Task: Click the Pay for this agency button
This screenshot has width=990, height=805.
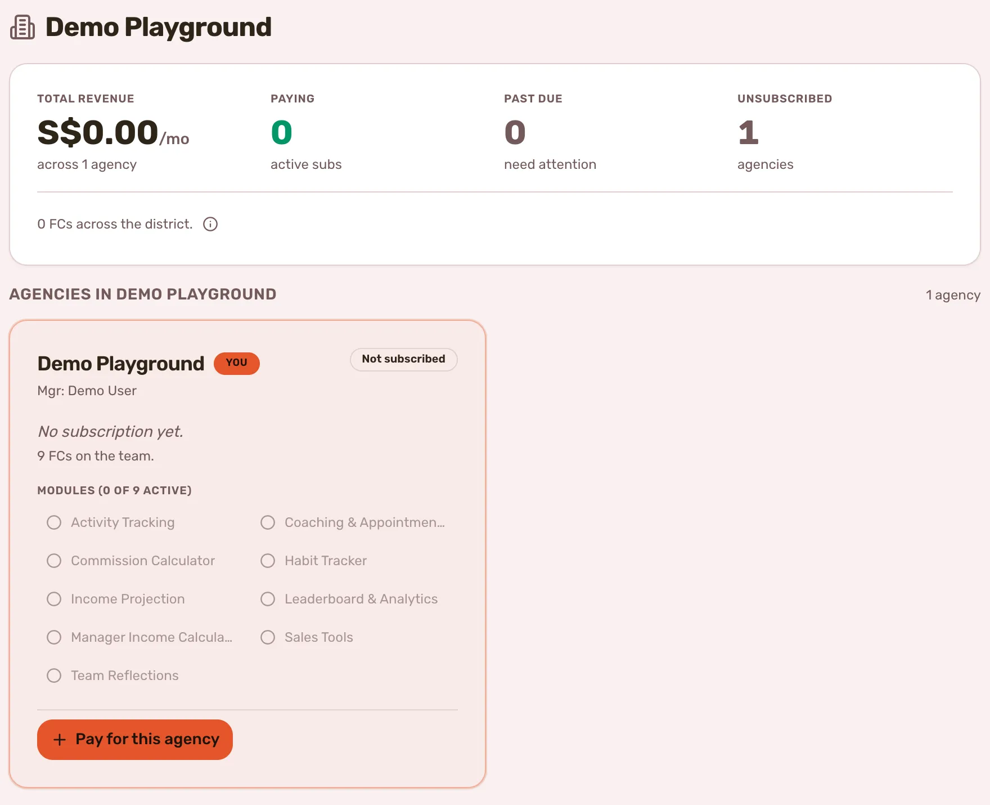Action: [135, 739]
